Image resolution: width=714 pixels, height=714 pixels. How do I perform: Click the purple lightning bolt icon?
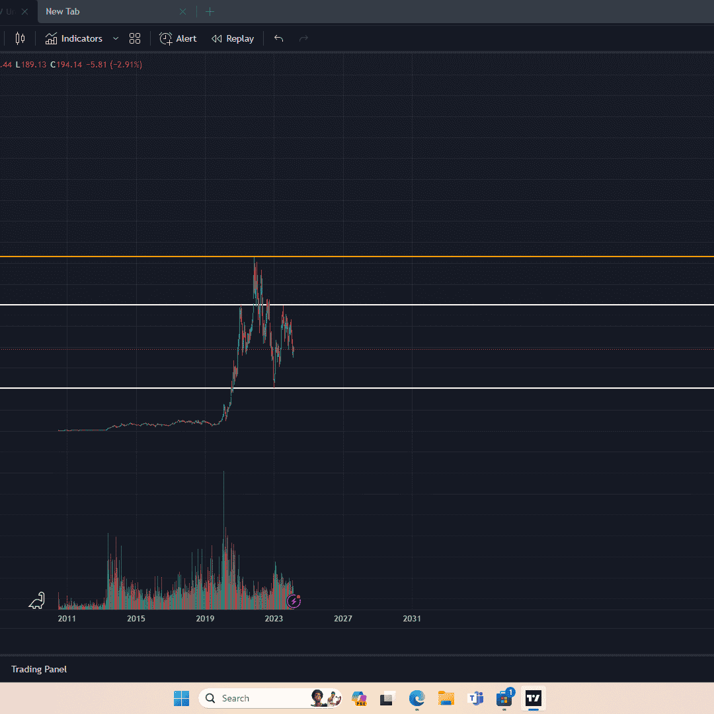(294, 601)
